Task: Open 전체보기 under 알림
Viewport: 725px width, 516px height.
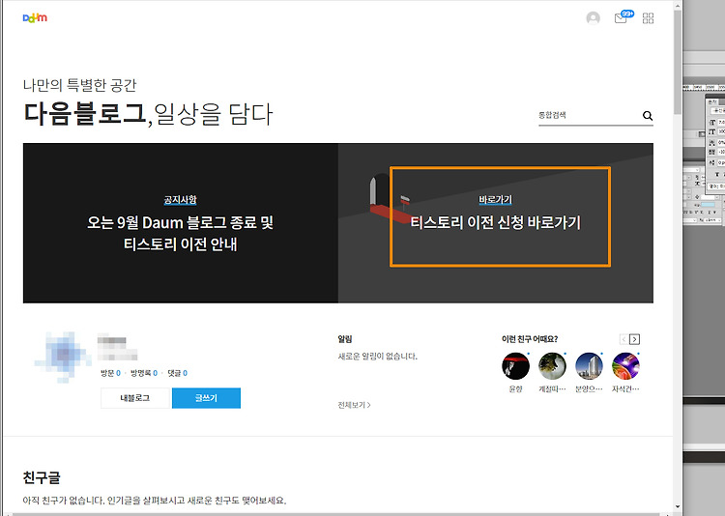Action: point(354,405)
